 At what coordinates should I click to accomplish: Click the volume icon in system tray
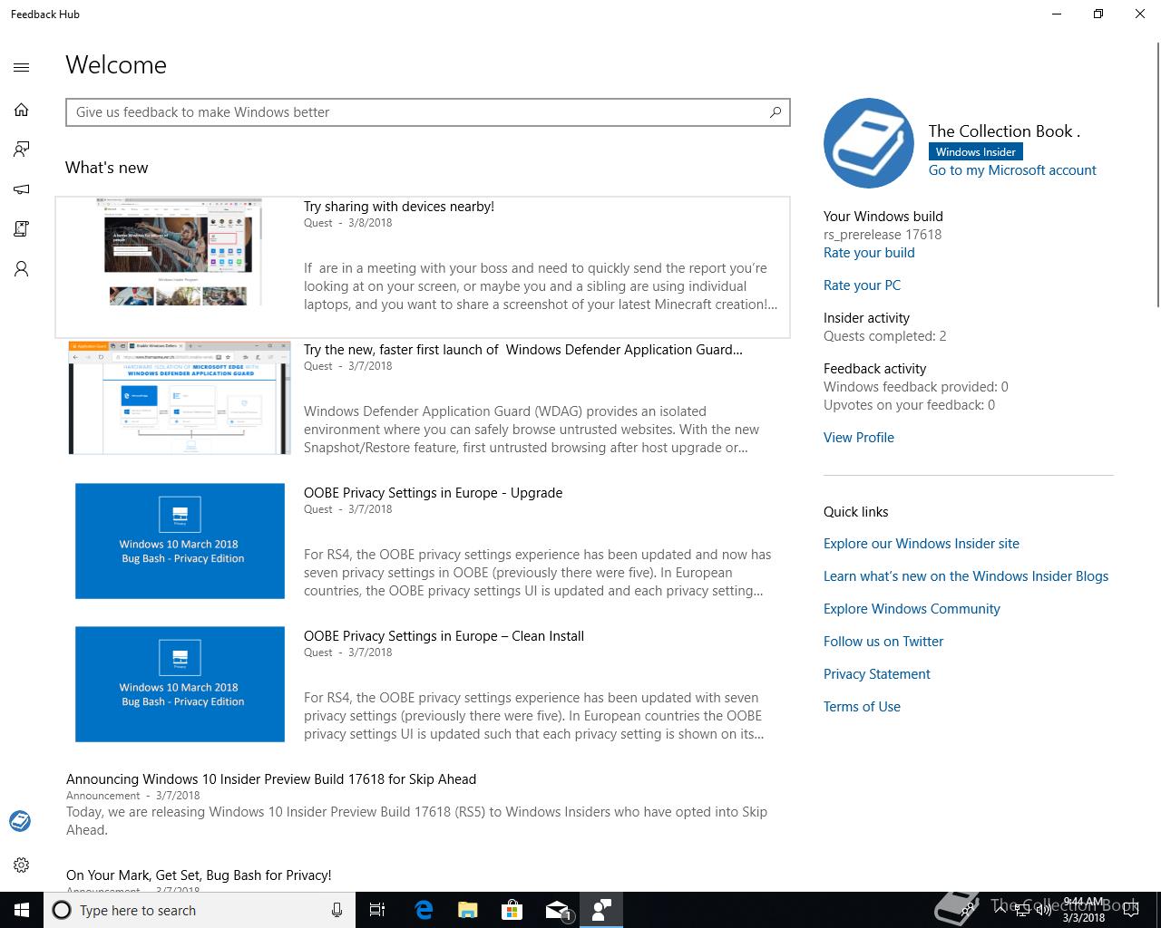point(1043,910)
